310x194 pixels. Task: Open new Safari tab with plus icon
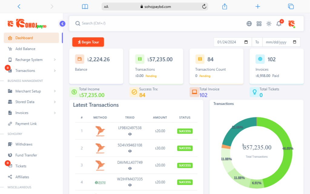click(x=258, y=6)
